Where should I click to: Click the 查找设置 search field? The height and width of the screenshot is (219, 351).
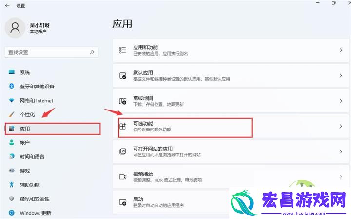52,52
